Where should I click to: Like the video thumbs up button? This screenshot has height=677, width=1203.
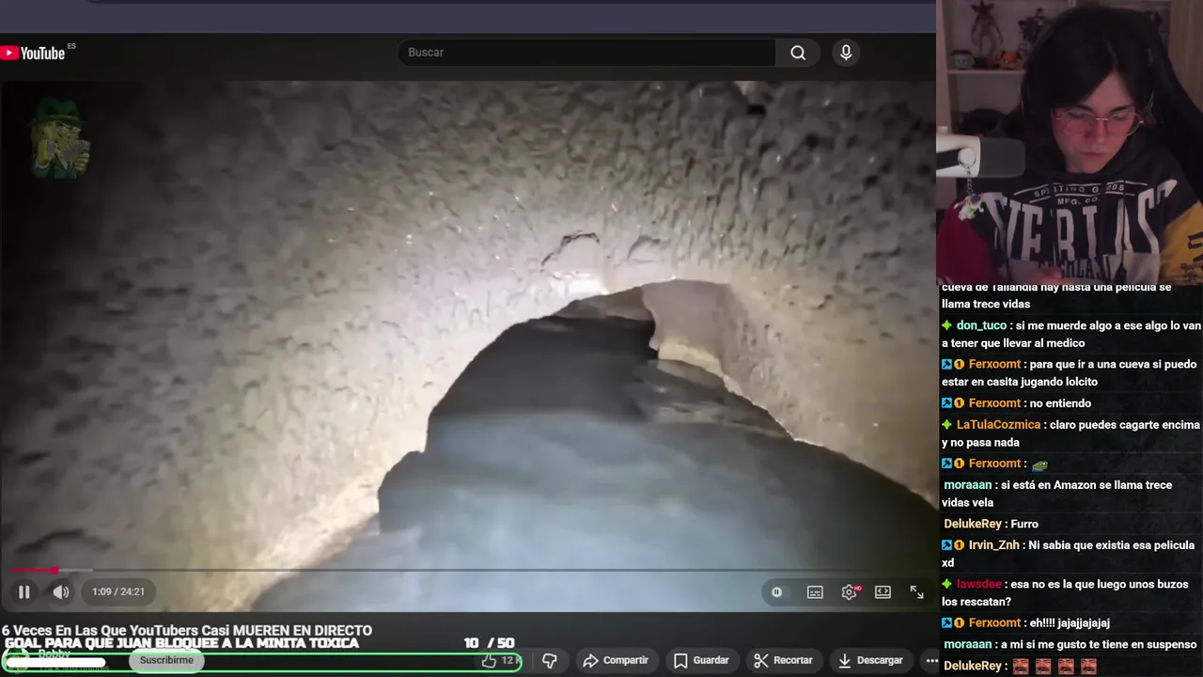(x=500, y=661)
